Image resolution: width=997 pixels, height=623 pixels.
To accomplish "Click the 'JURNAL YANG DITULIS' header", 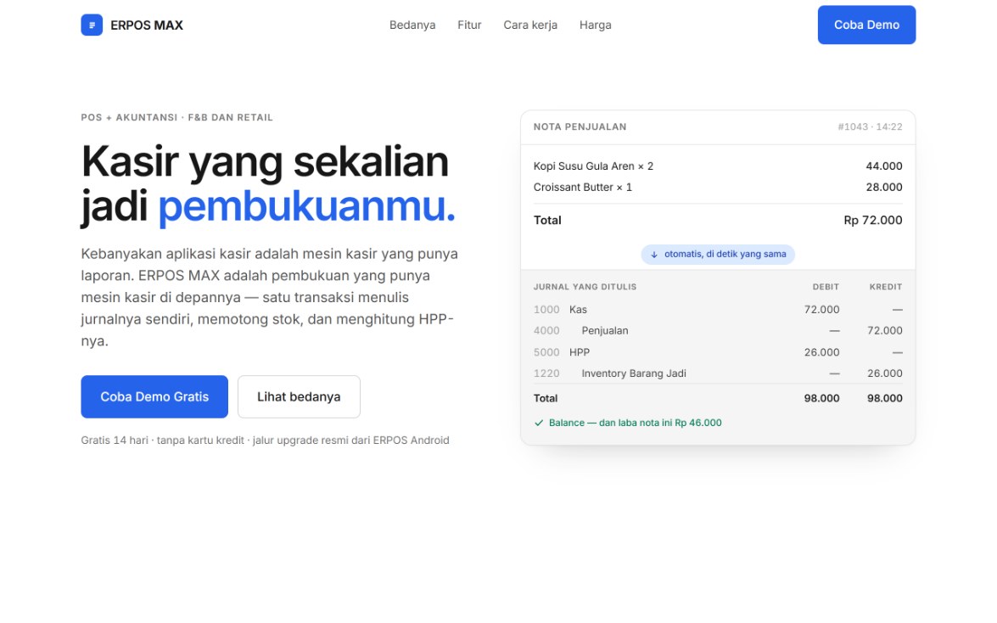I will 585,287.
